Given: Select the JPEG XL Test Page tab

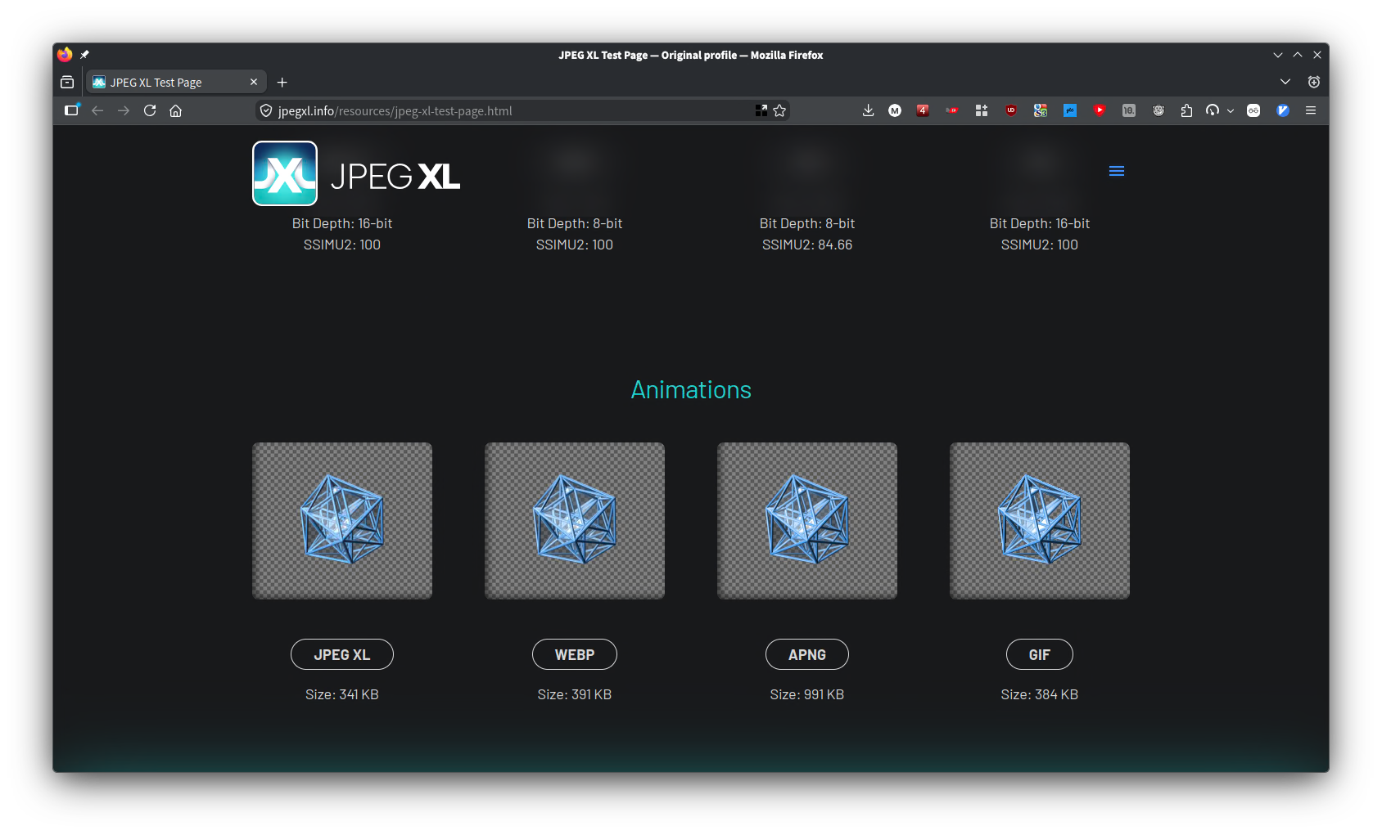Looking at the screenshot, I should 176,82.
